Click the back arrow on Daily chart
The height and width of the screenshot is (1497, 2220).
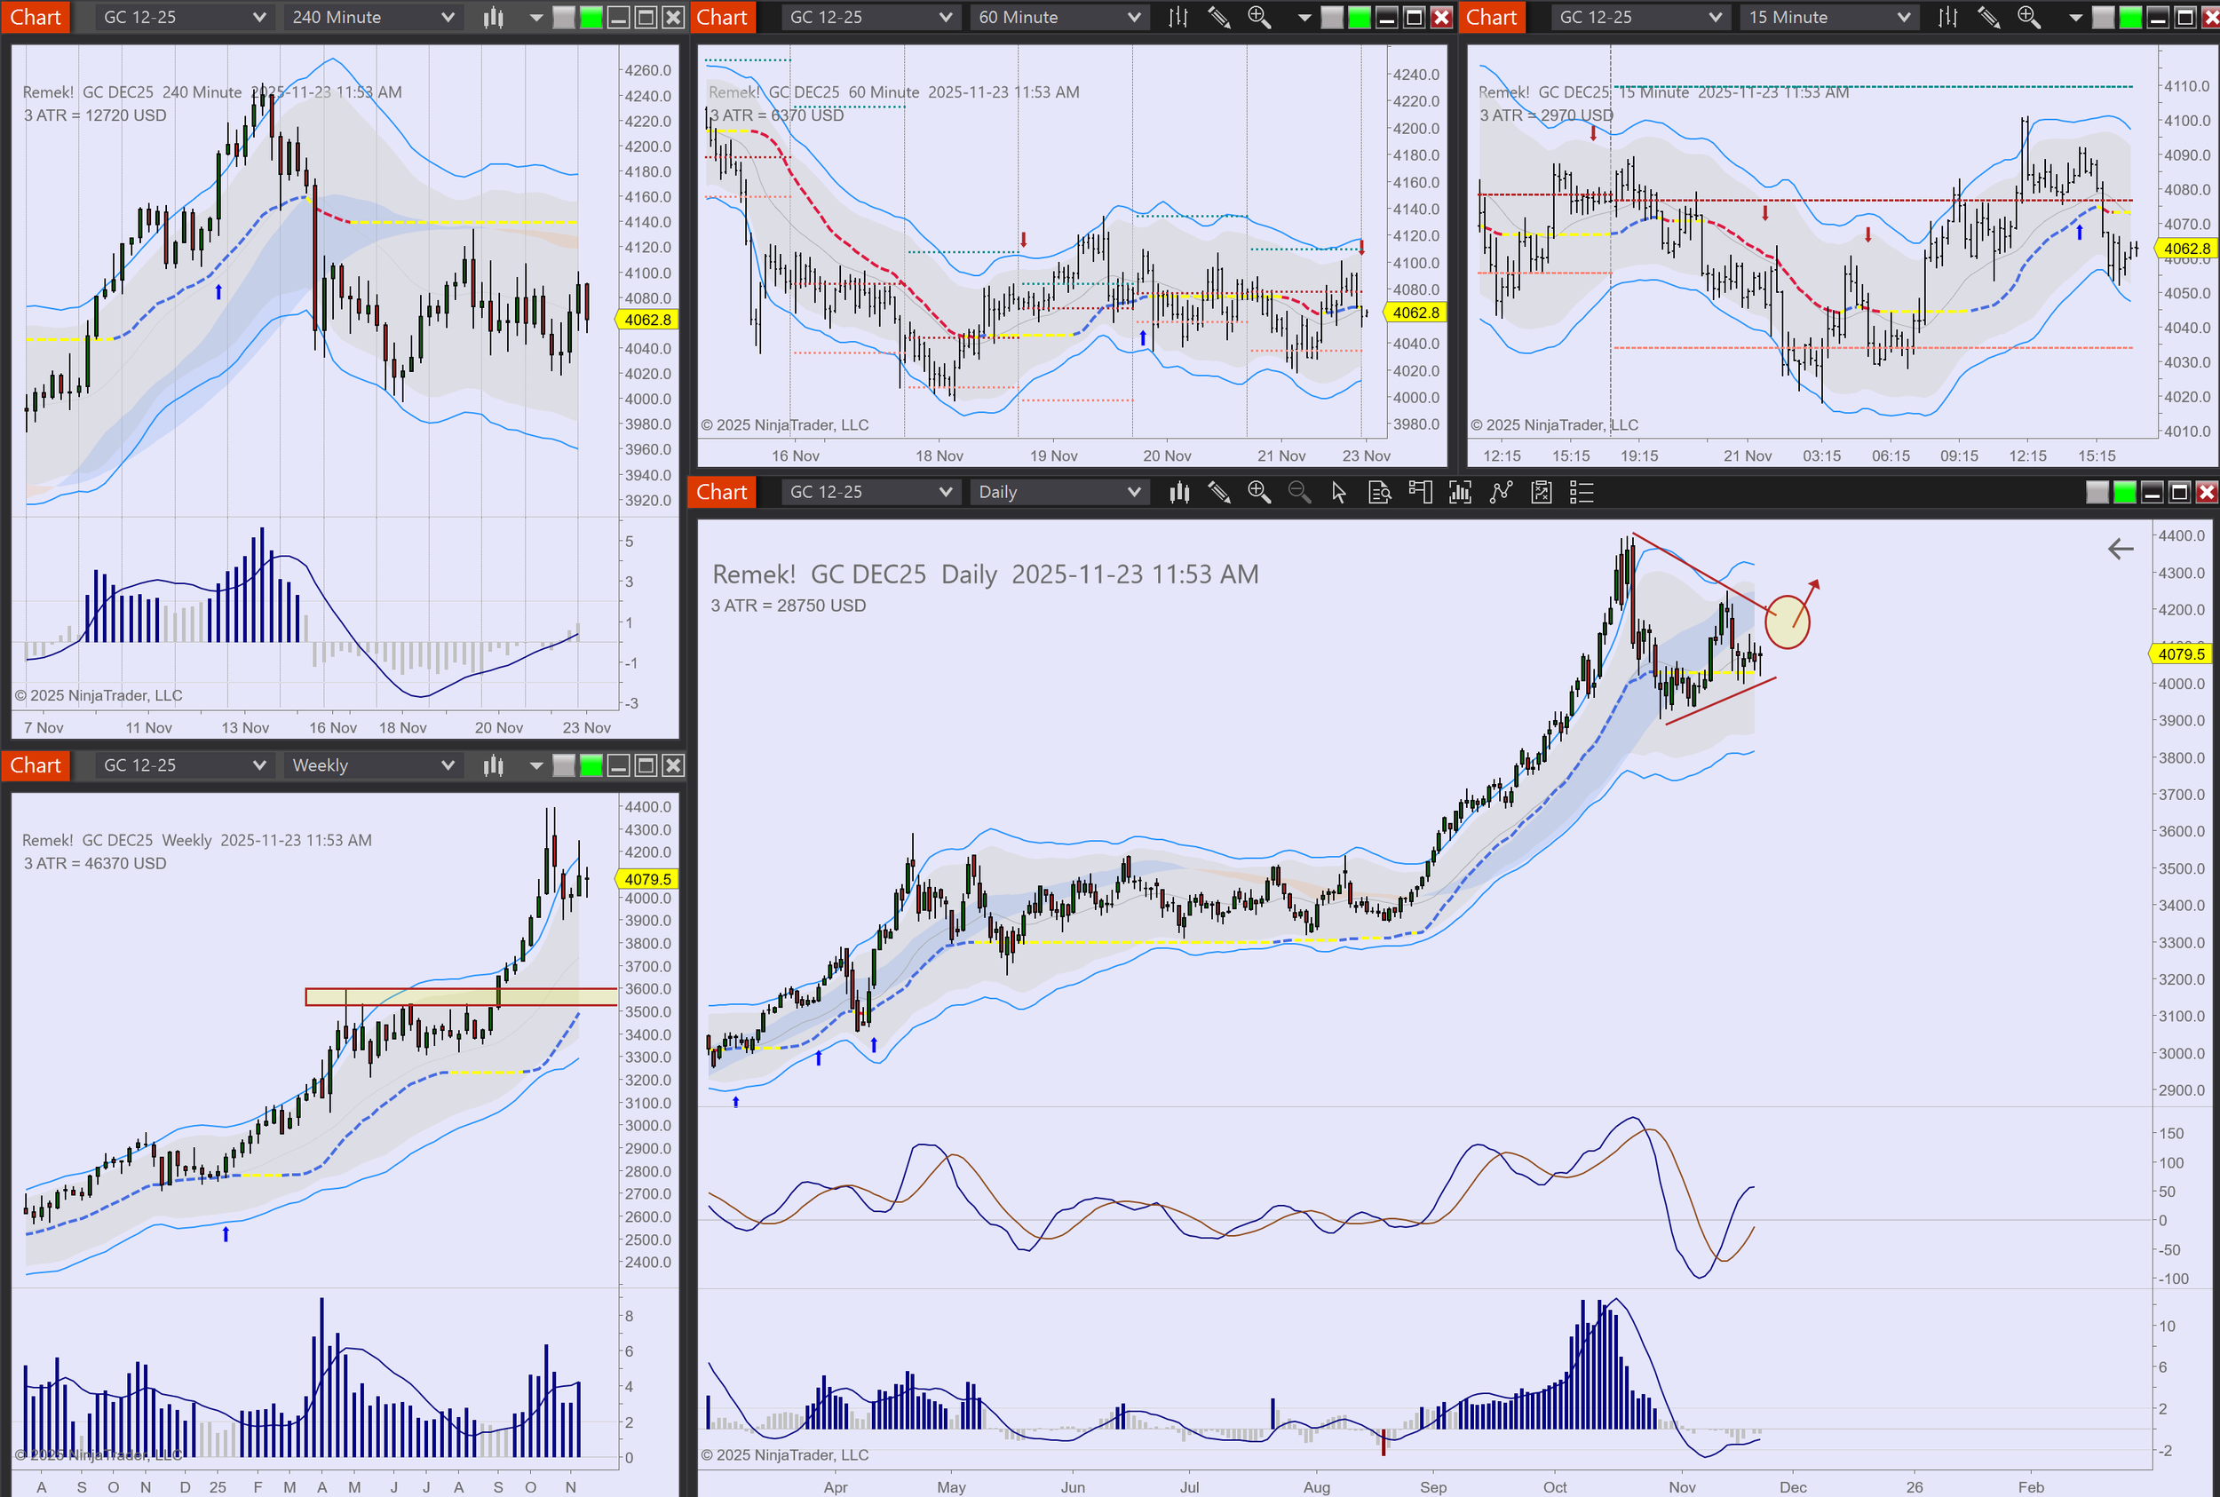(2120, 549)
